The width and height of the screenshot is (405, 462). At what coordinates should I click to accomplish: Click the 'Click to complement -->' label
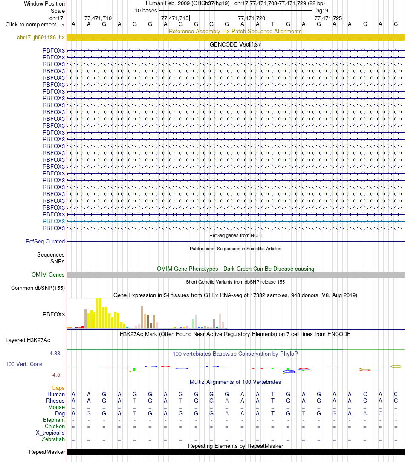pyautogui.click(x=35, y=24)
